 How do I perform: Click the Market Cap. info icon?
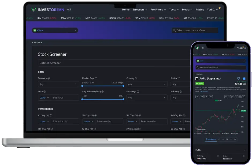point(96,78)
